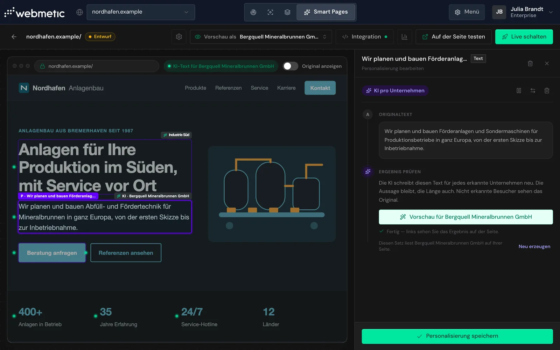Click the Industrie Süd tag above the headline

(x=176, y=135)
